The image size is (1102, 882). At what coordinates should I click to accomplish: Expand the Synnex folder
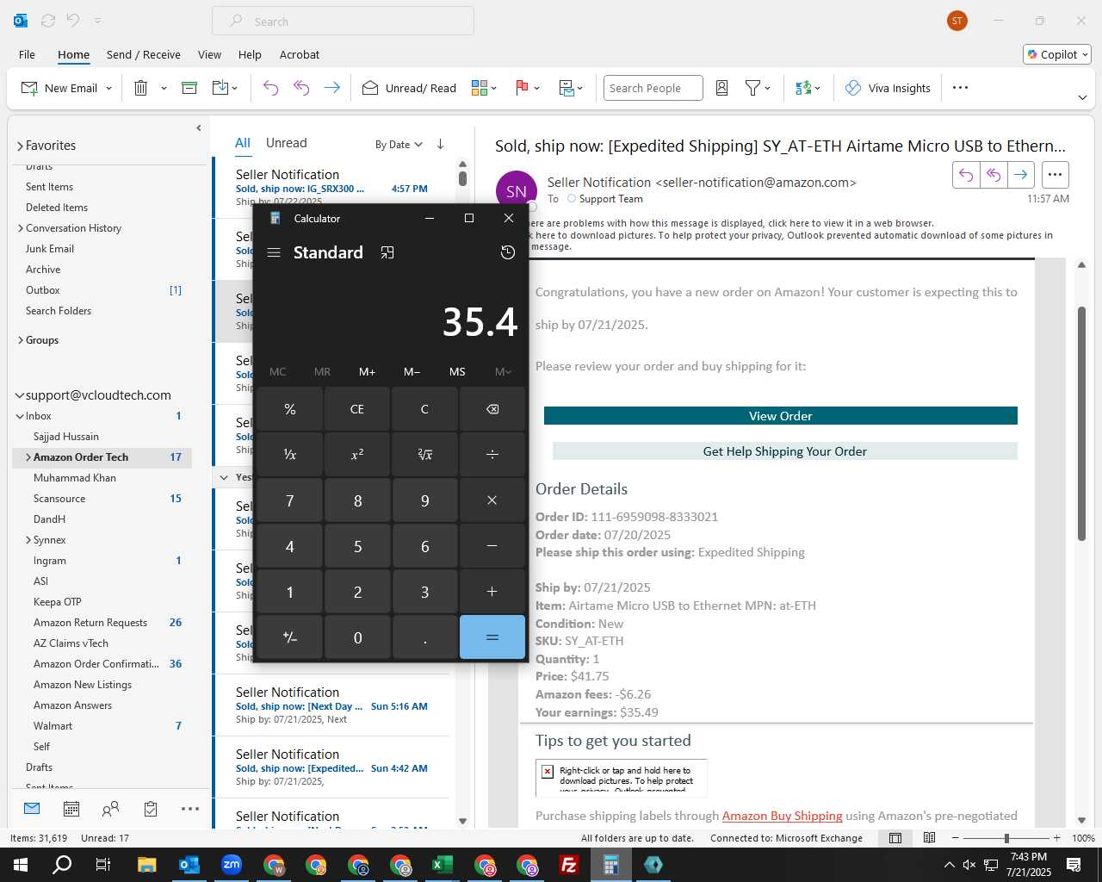pos(28,540)
